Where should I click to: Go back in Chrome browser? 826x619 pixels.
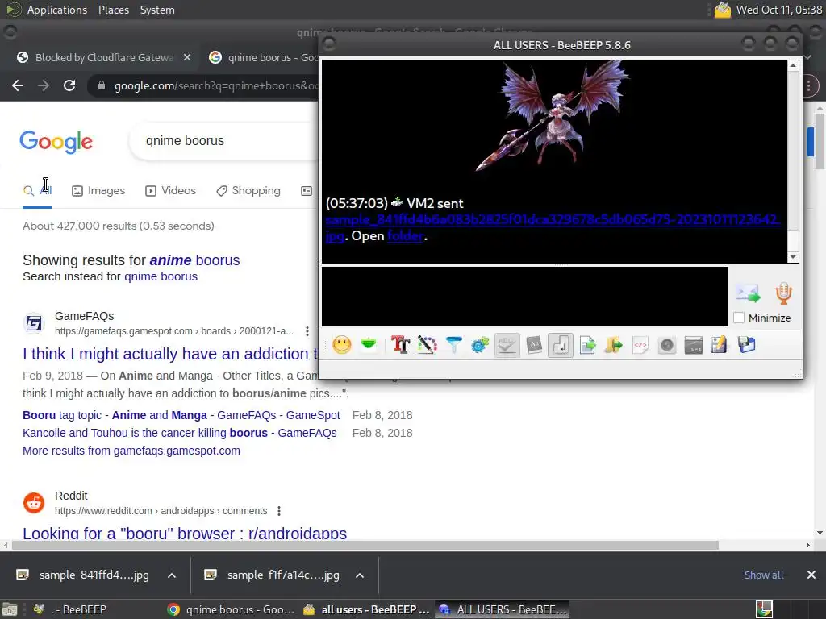[18, 85]
